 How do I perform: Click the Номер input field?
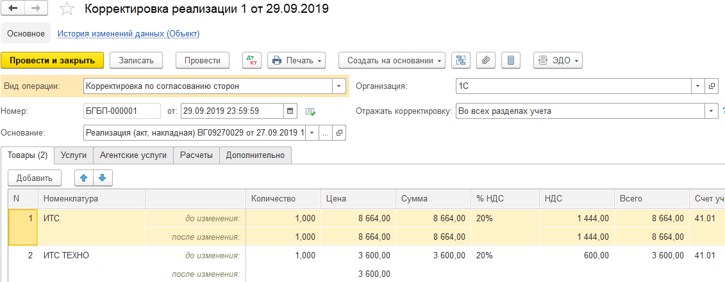122,111
